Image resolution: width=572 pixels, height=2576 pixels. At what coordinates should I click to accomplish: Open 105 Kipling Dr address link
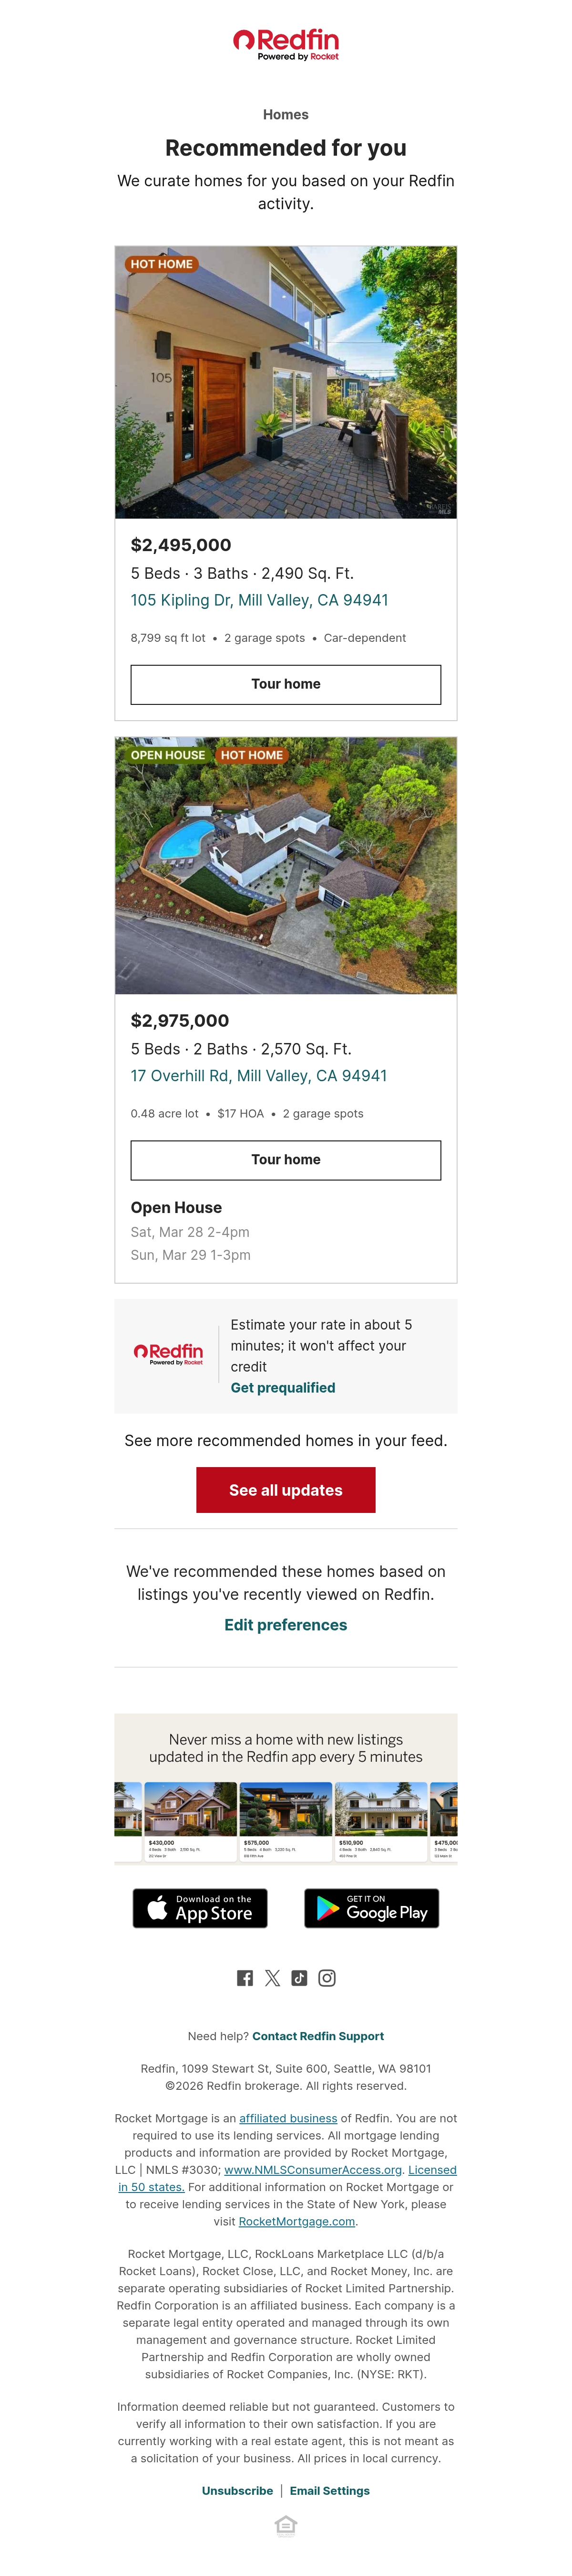pyautogui.click(x=260, y=600)
